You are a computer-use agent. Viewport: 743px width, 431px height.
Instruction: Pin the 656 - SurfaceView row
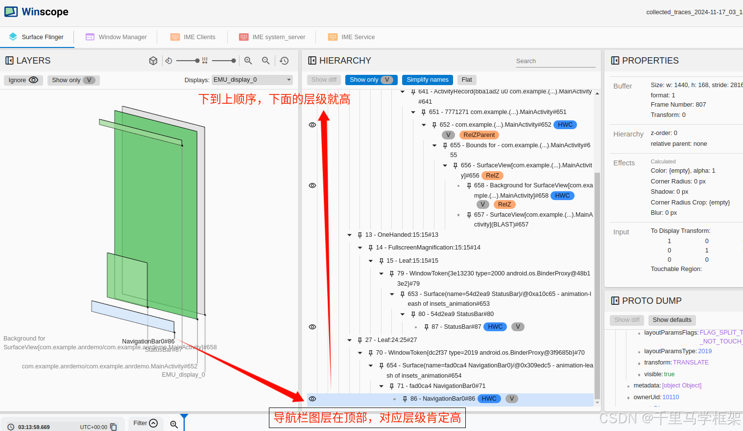pos(455,165)
